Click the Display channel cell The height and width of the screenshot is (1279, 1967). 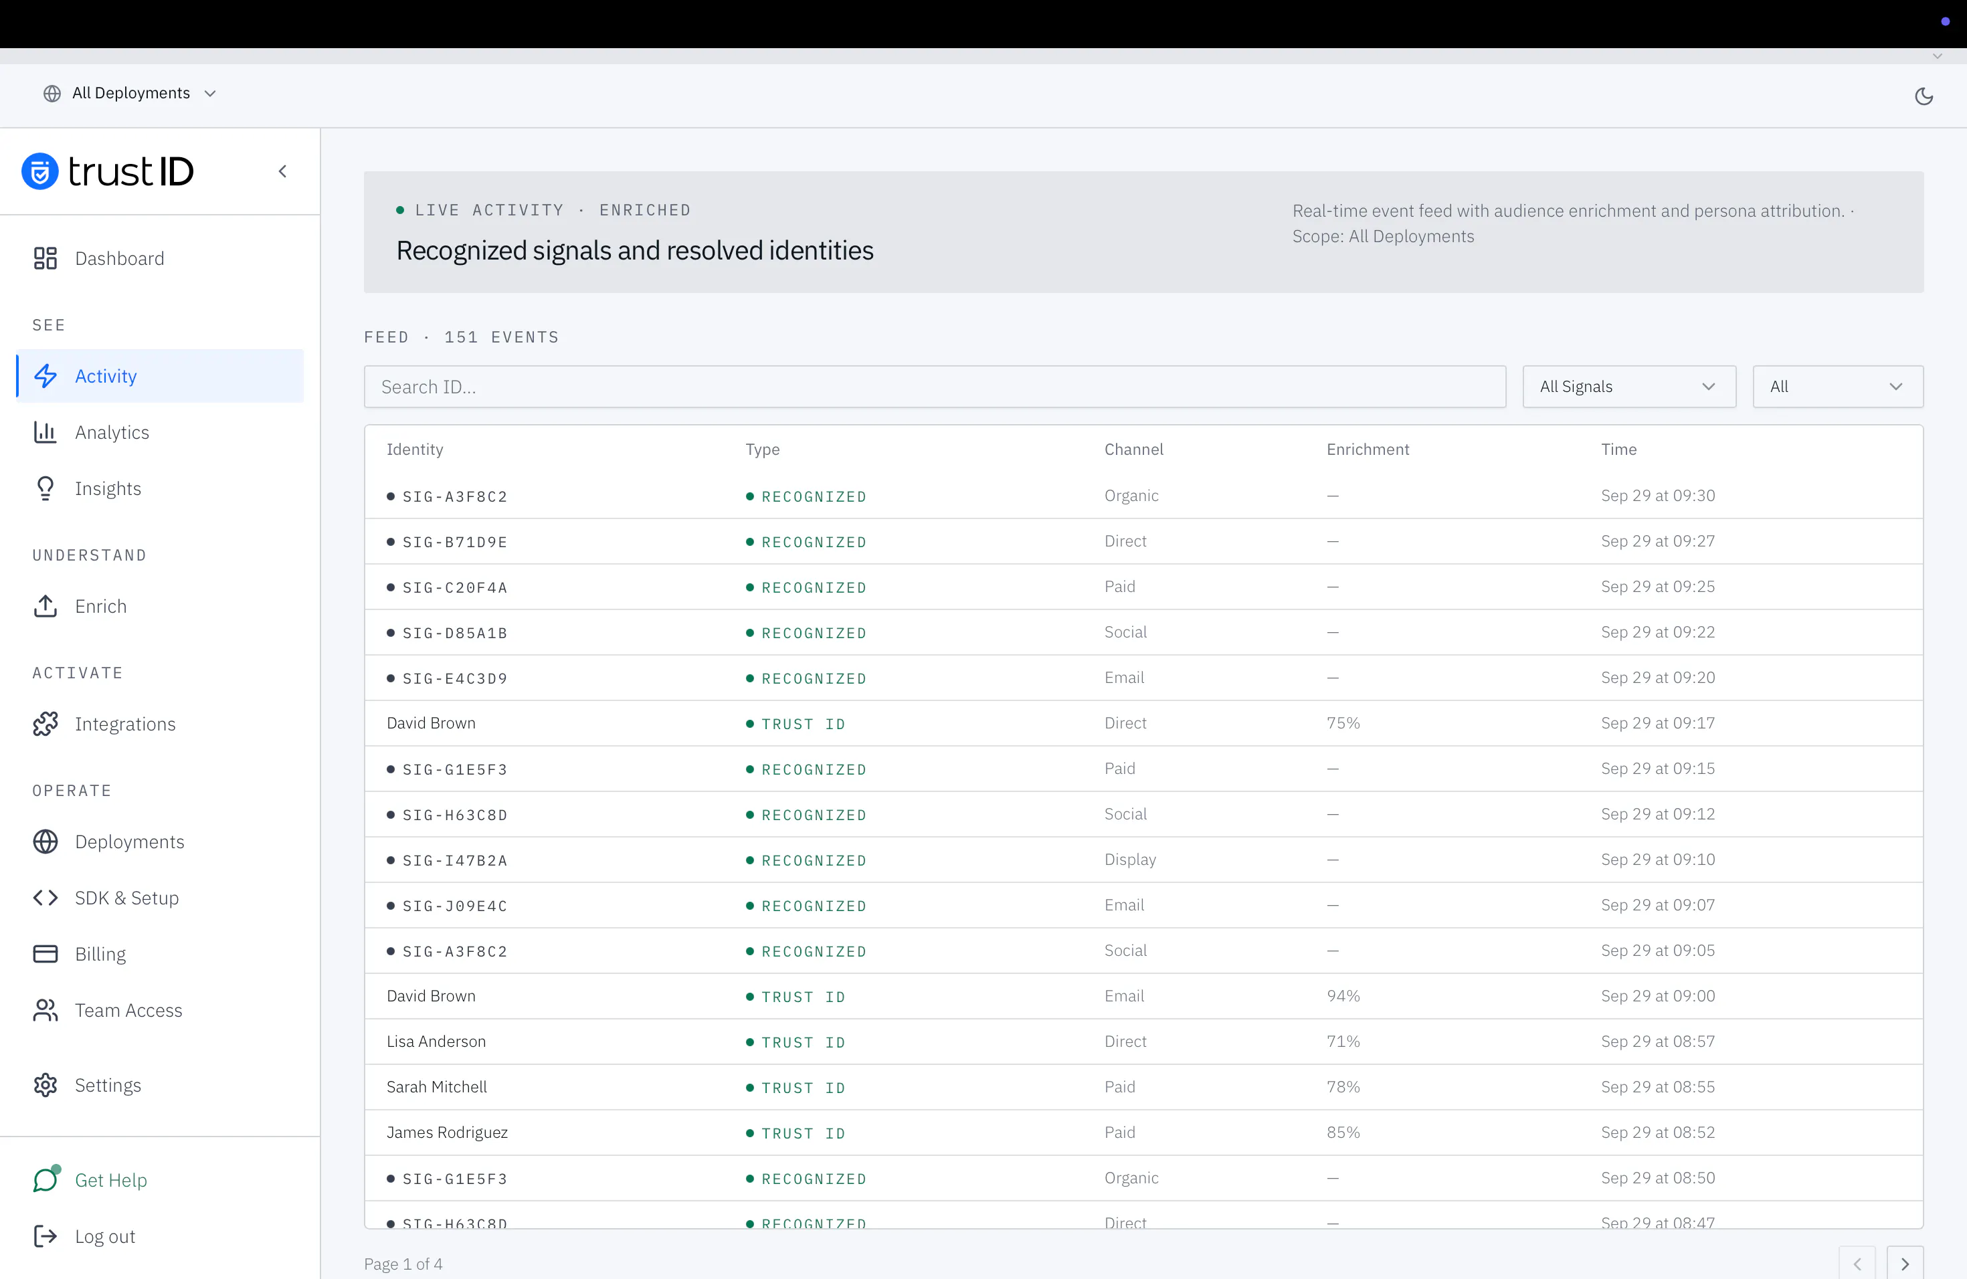click(x=1130, y=860)
